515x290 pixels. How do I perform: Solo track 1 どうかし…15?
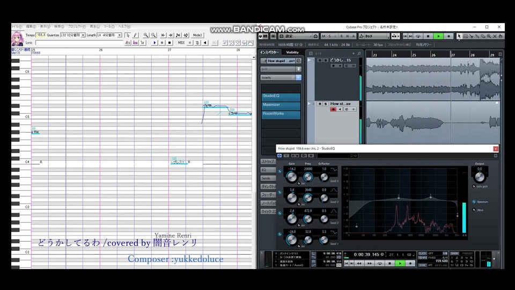click(x=326, y=60)
